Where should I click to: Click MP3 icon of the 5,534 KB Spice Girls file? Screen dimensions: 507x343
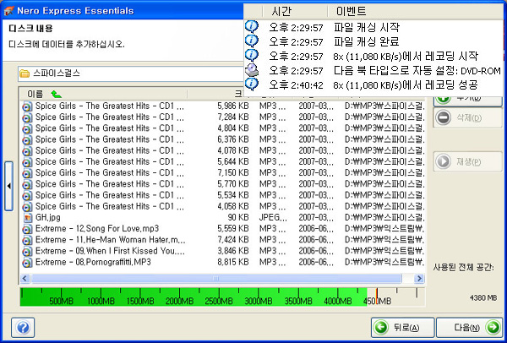pyautogui.click(x=28, y=196)
